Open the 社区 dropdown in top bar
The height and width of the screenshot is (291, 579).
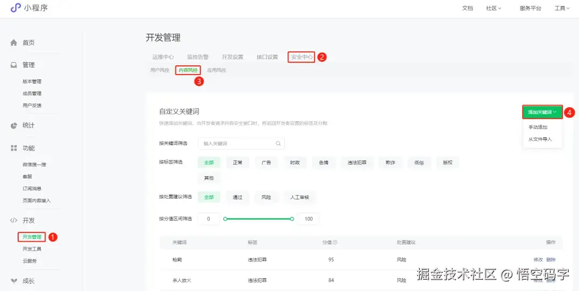[493, 9]
